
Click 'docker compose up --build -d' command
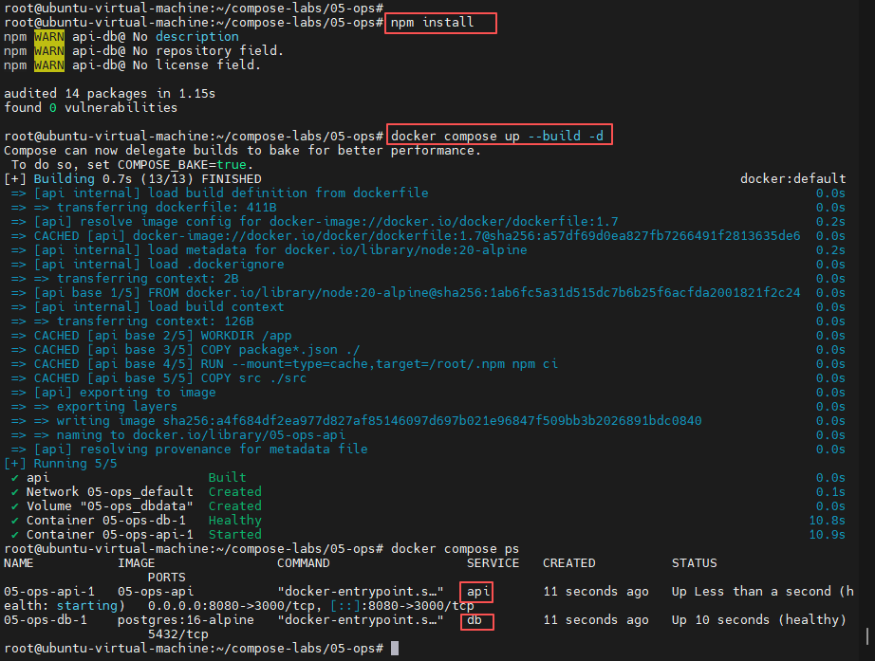tap(496, 137)
